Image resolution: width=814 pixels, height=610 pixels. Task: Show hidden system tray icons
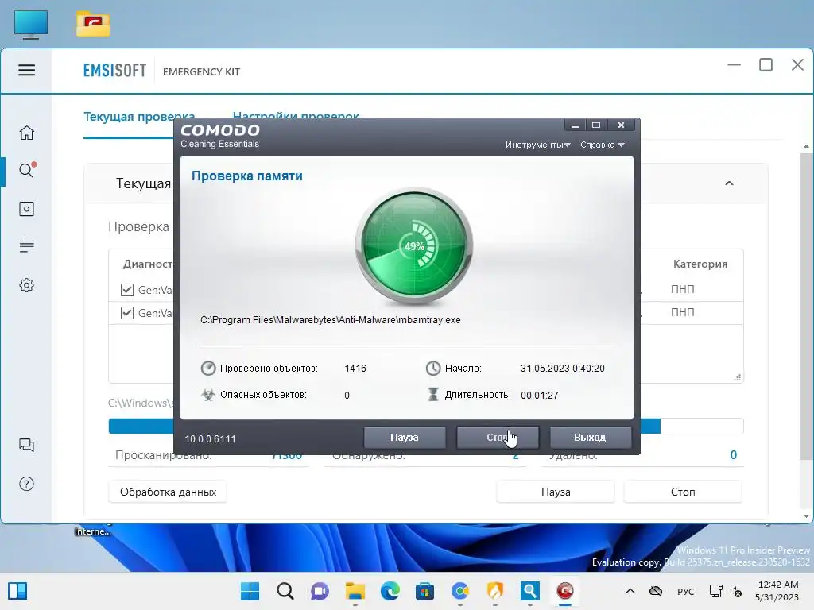point(630,591)
